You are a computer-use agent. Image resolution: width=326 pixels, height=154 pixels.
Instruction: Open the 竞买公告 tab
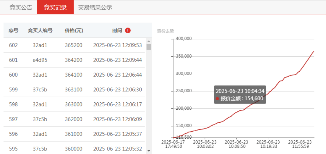21,7
